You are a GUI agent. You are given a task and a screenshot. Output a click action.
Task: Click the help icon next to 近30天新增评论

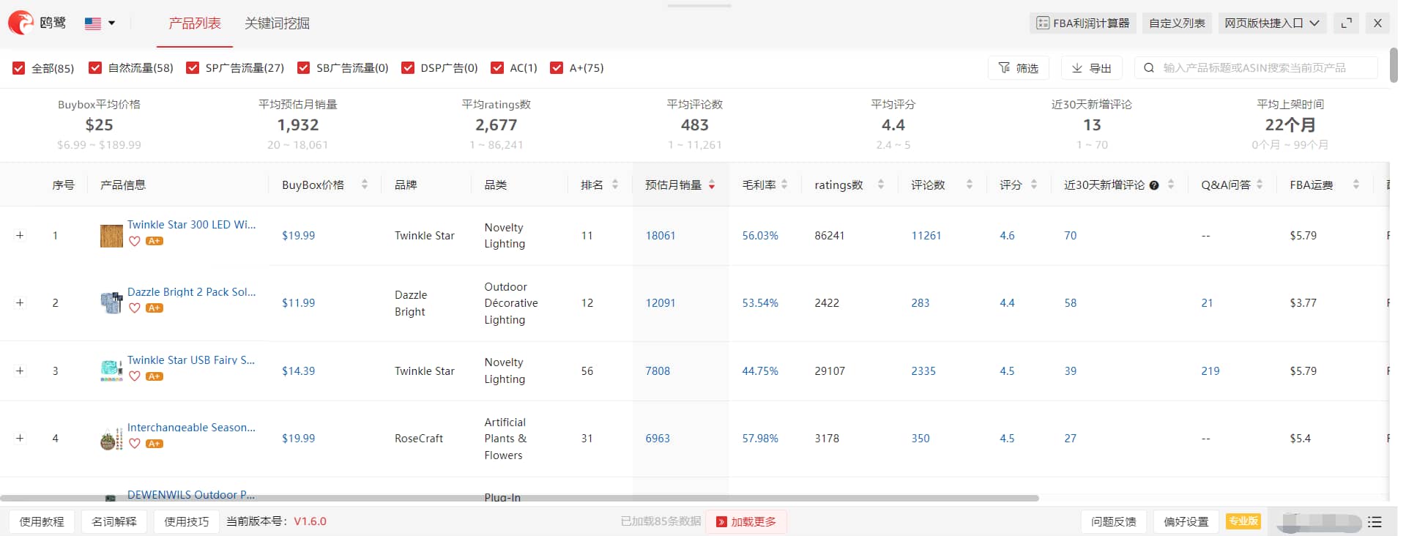1154,185
